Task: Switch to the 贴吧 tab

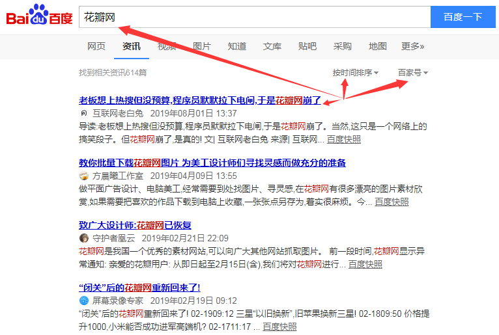Action: click(307, 46)
